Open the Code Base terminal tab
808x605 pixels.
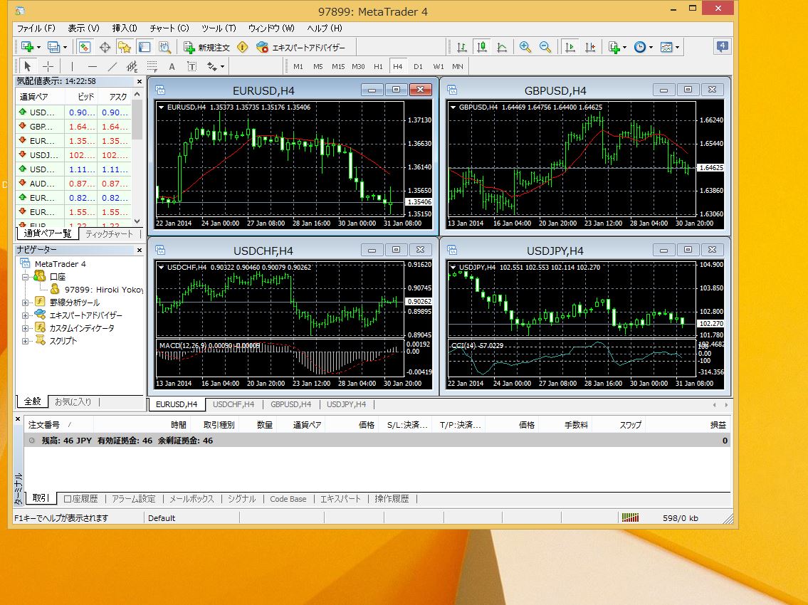coord(288,499)
